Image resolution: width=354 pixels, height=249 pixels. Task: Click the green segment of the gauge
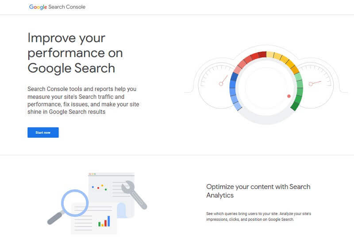pyautogui.click(x=297, y=92)
